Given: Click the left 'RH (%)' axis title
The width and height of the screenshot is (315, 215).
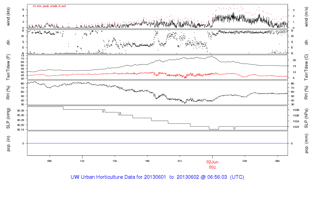Looking at the screenshot, I should (x=8, y=93).
